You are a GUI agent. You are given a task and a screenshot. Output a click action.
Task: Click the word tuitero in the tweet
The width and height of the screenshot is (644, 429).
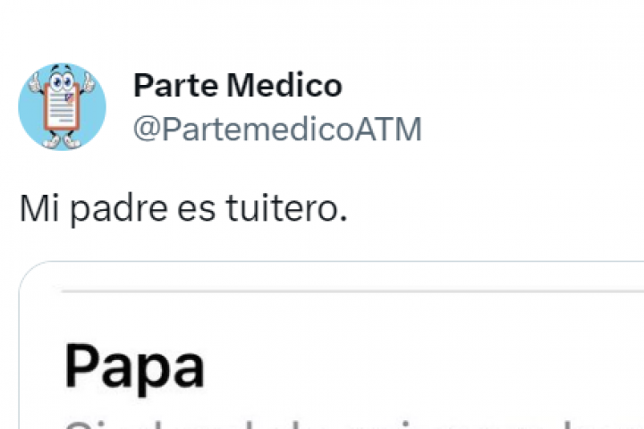287,207
